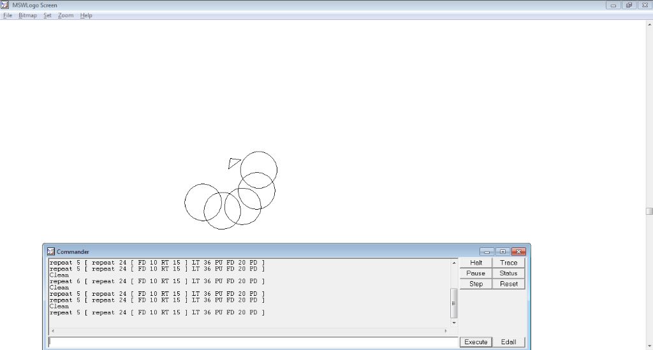Click the Step button
Image resolution: width=653 pixels, height=350 pixels.
pyautogui.click(x=476, y=284)
